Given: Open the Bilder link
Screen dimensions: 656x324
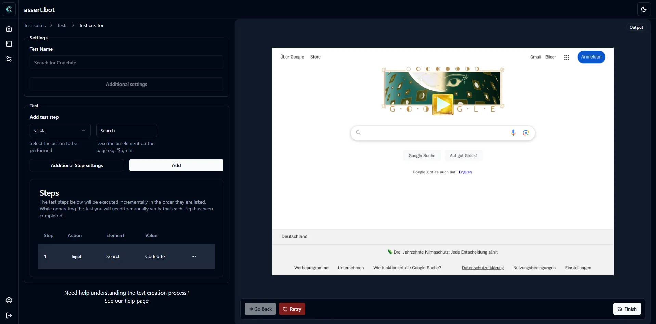Looking at the screenshot, I should pos(551,57).
